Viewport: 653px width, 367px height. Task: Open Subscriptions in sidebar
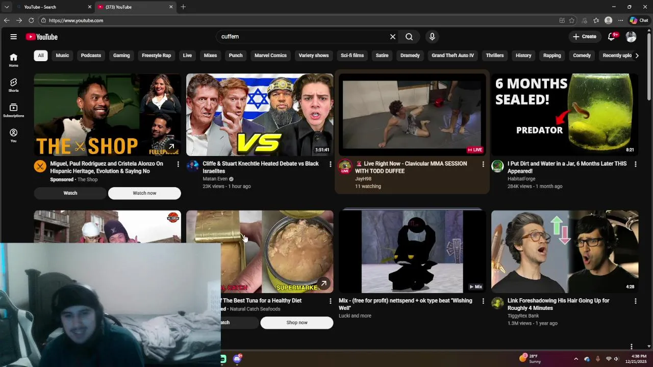pos(13,111)
